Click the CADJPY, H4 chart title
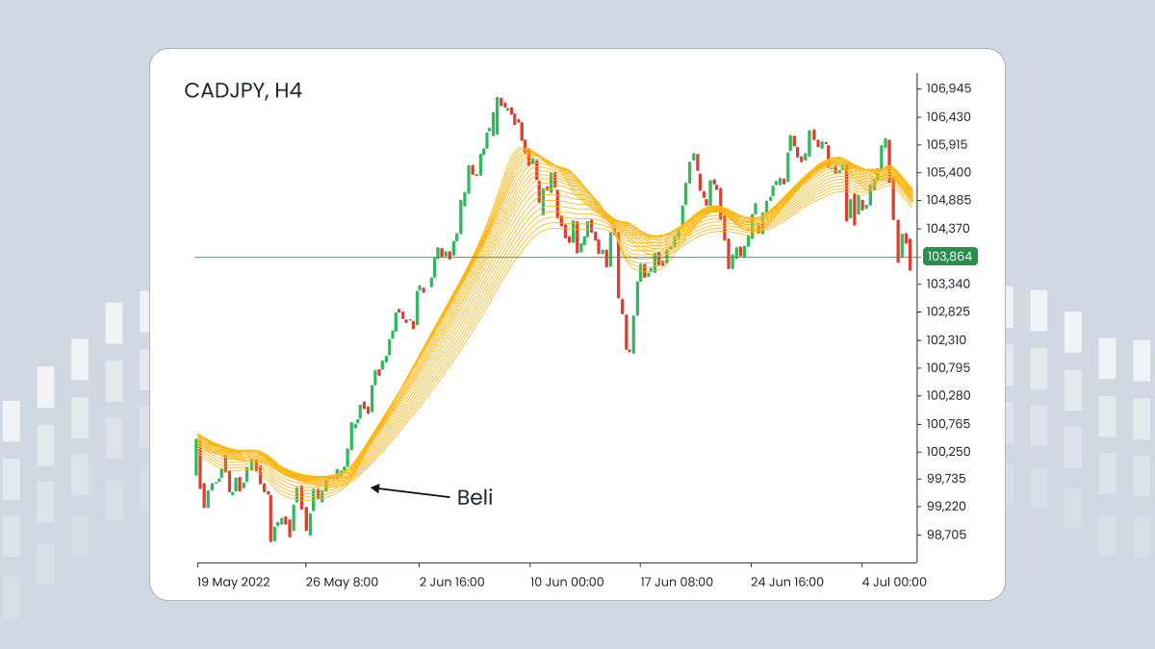 click(243, 91)
